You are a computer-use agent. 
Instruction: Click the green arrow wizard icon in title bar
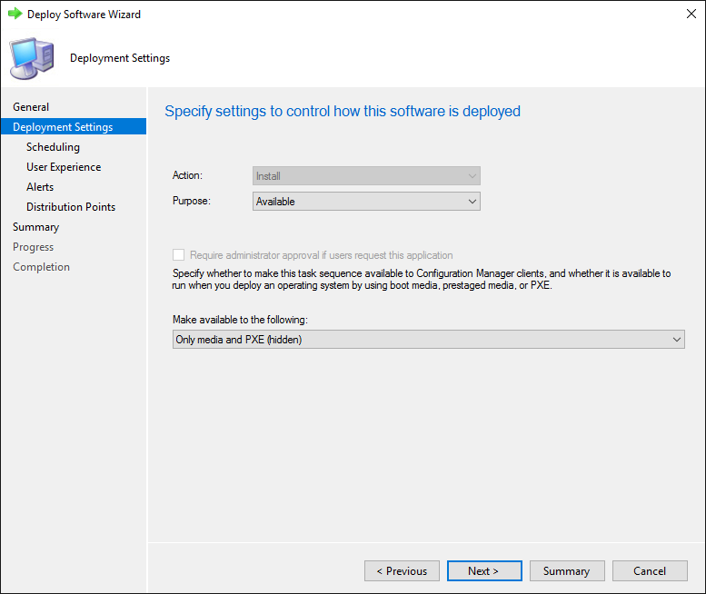coord(15,15)
